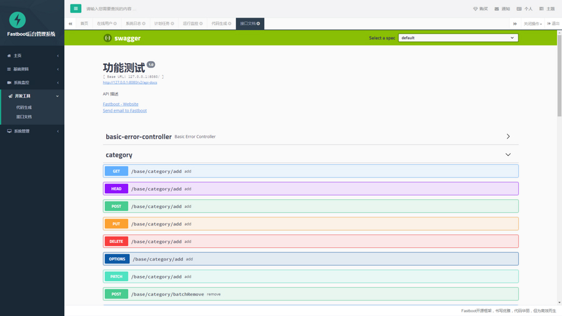The height and width of the screenshot is (316, 562).
Task: Open the Select a spec dropdown
Action: (458, 38)
